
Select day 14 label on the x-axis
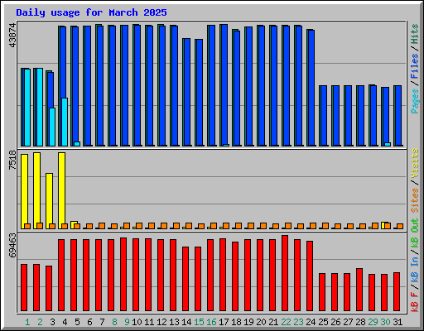tap(186, 322)
